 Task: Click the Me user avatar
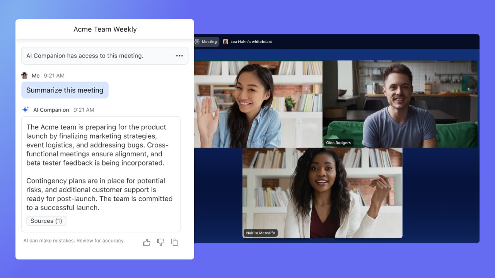(25, 76)
